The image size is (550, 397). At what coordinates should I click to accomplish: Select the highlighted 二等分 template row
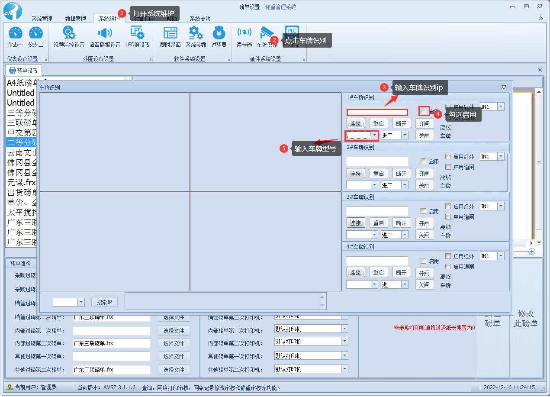tap(22, 142)
